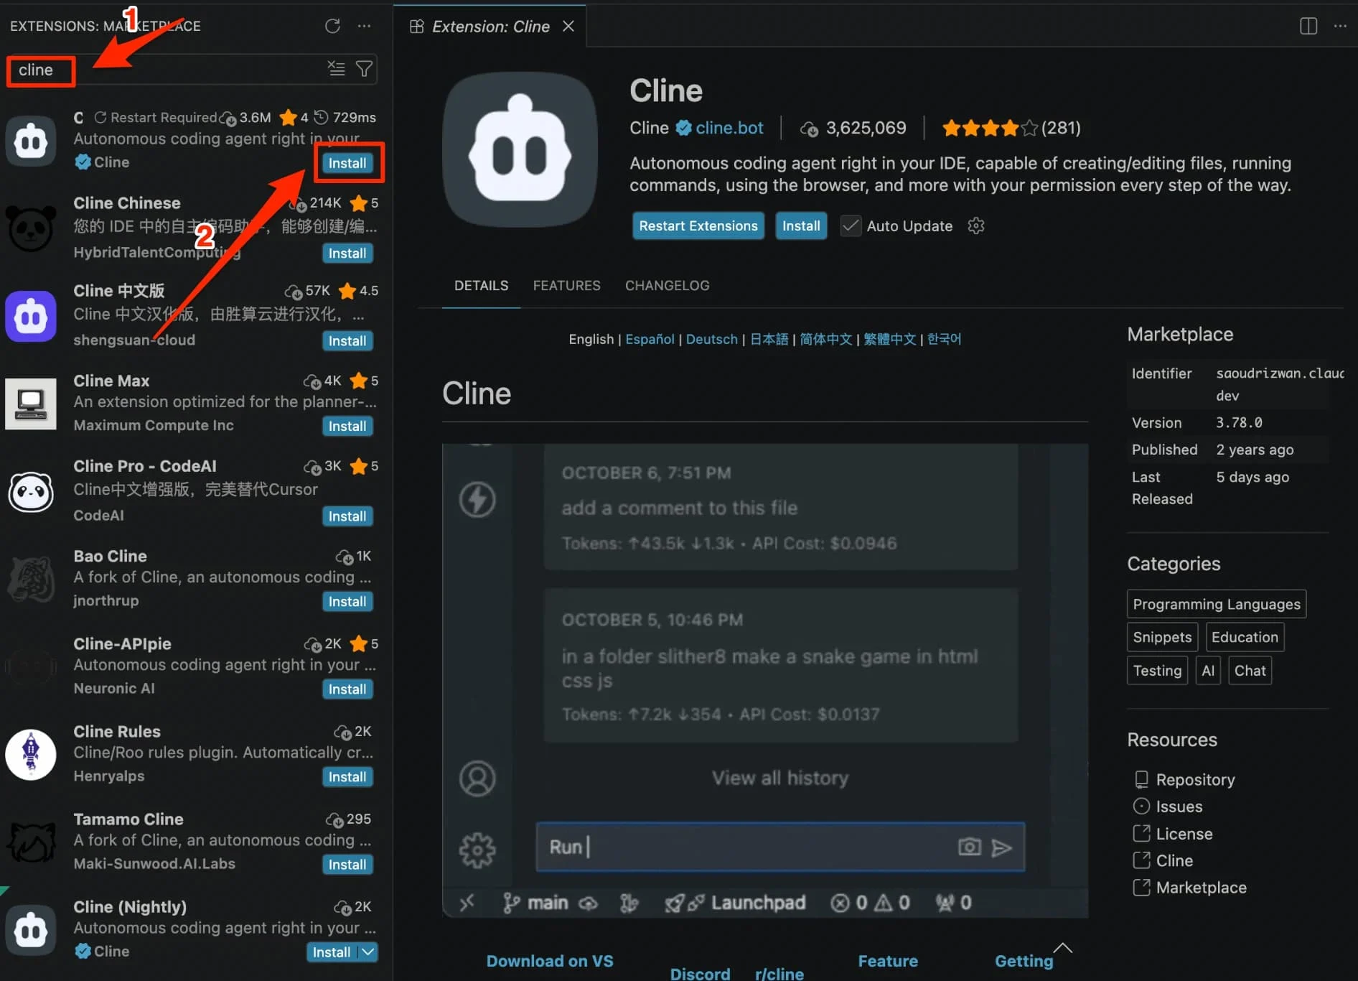The image size is (1358, 981).
Task: Install the Tamamo Cline extension
Action: click(x=347, y=865)
